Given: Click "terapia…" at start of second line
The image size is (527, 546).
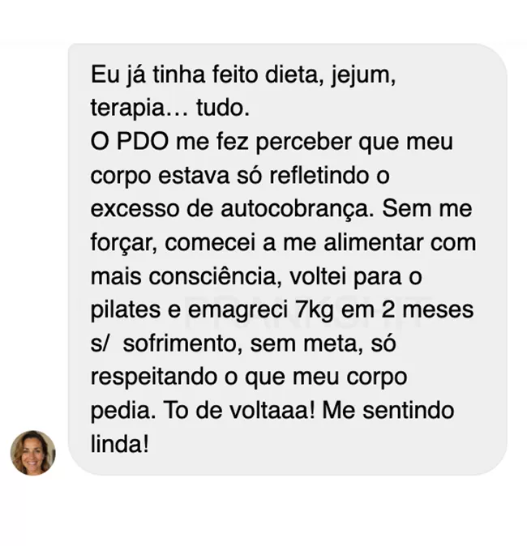Looking at the screenshot, I should pos(139,109).
